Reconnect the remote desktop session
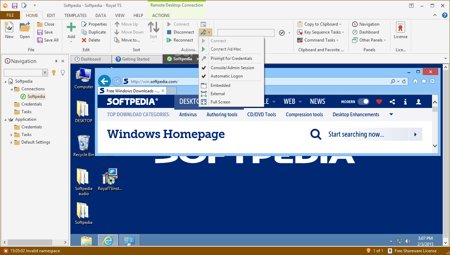Image resolution: width=450 pixels, height=255 pixels. (x=180, y=40)
